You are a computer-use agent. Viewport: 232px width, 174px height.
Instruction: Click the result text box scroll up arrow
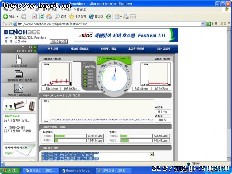(152, 154)
